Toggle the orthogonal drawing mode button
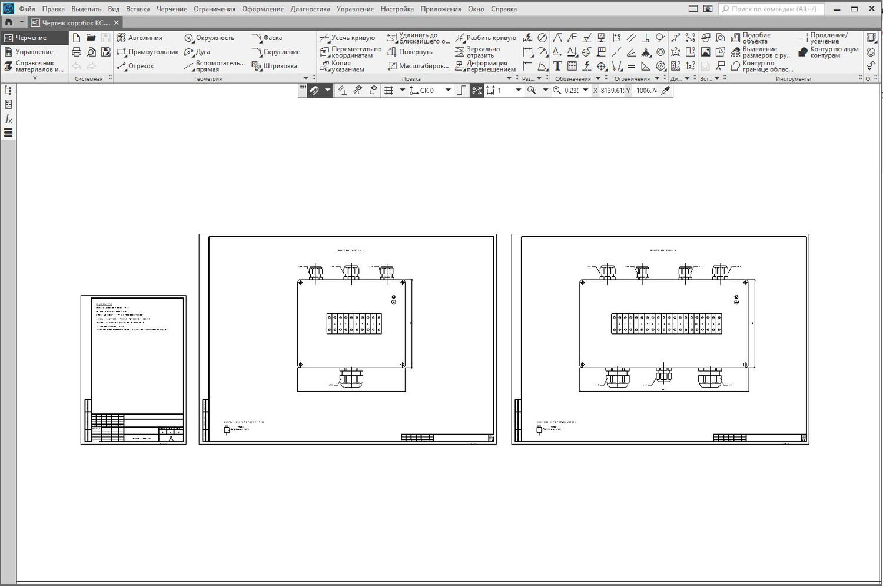Viewport: 883px width, 586px height. click(x=462, y=90)
